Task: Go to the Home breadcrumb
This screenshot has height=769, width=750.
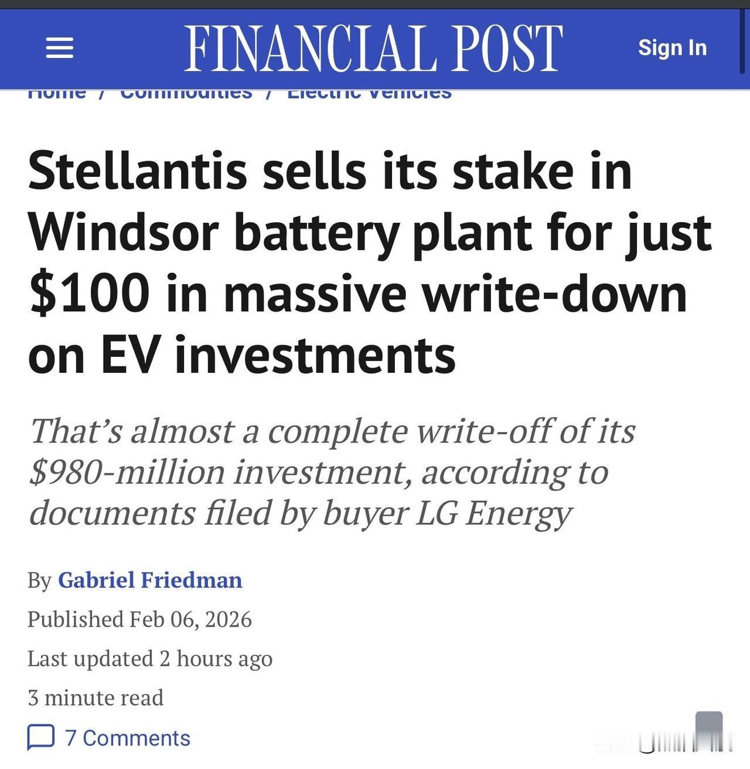Action: click(57, 93)
